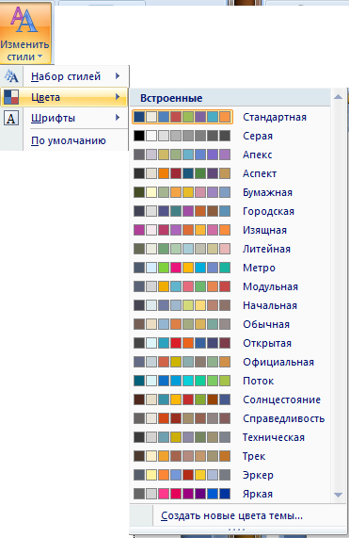Select the Модульная color theme
The height and width of the screenshot is (538, 349).
coord(230,286)
